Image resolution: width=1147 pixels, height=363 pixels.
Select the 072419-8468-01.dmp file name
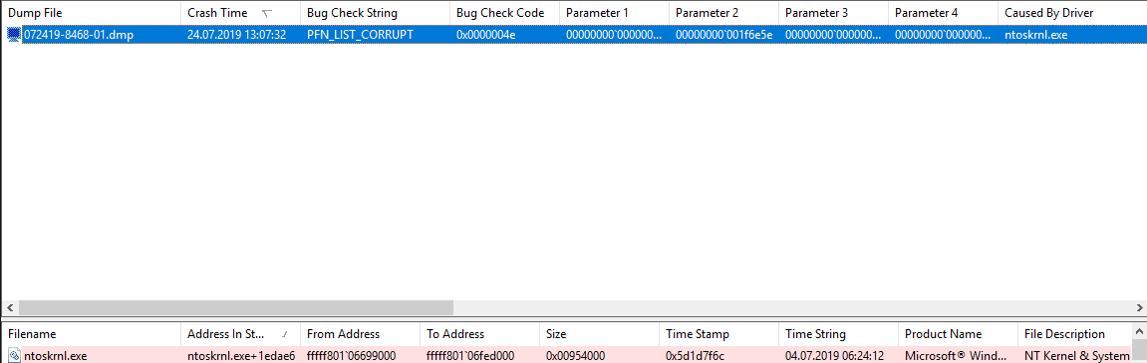coord(79,35)
